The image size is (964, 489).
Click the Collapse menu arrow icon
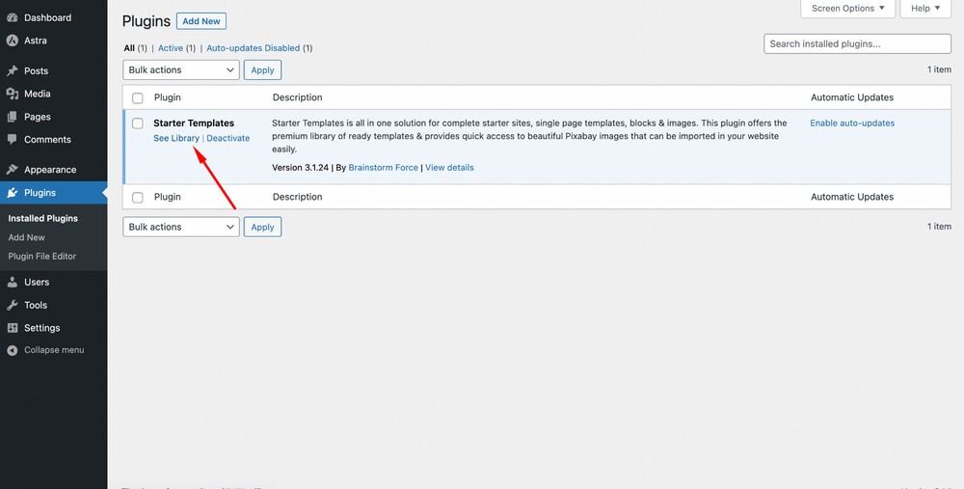[x=13, y=350]
